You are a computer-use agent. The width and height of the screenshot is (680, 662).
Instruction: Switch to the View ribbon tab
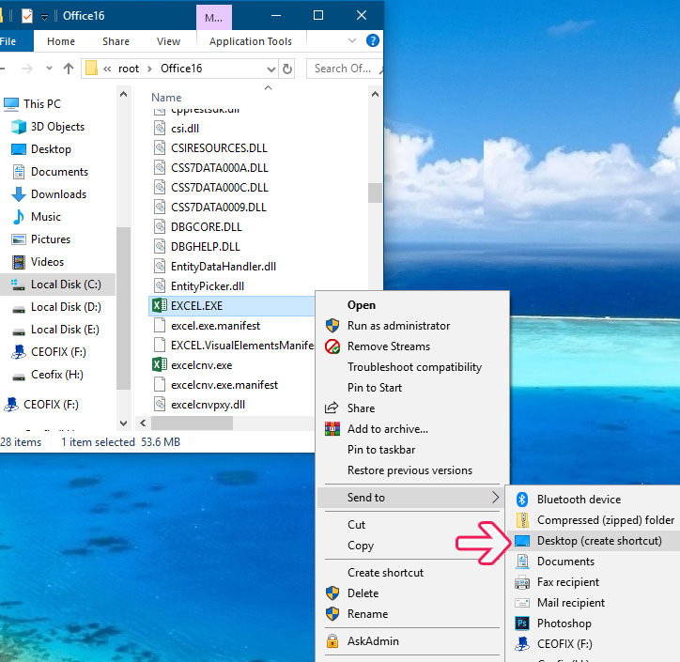pyautogui.click(x=168, y=41)
